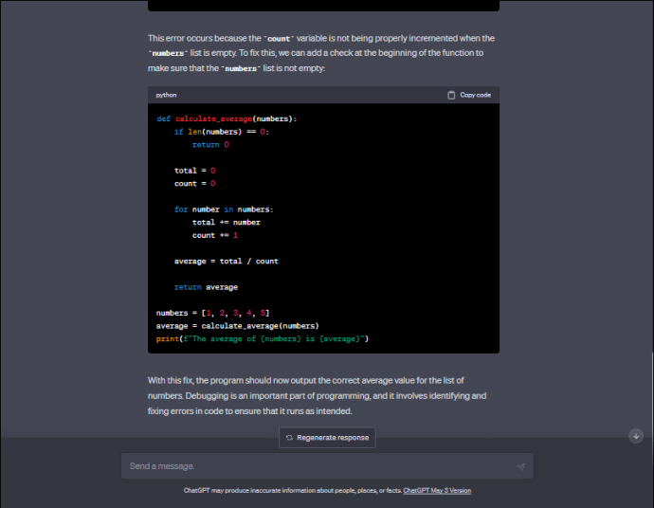Click the Copy code clipboard icon

click(451, 95)
